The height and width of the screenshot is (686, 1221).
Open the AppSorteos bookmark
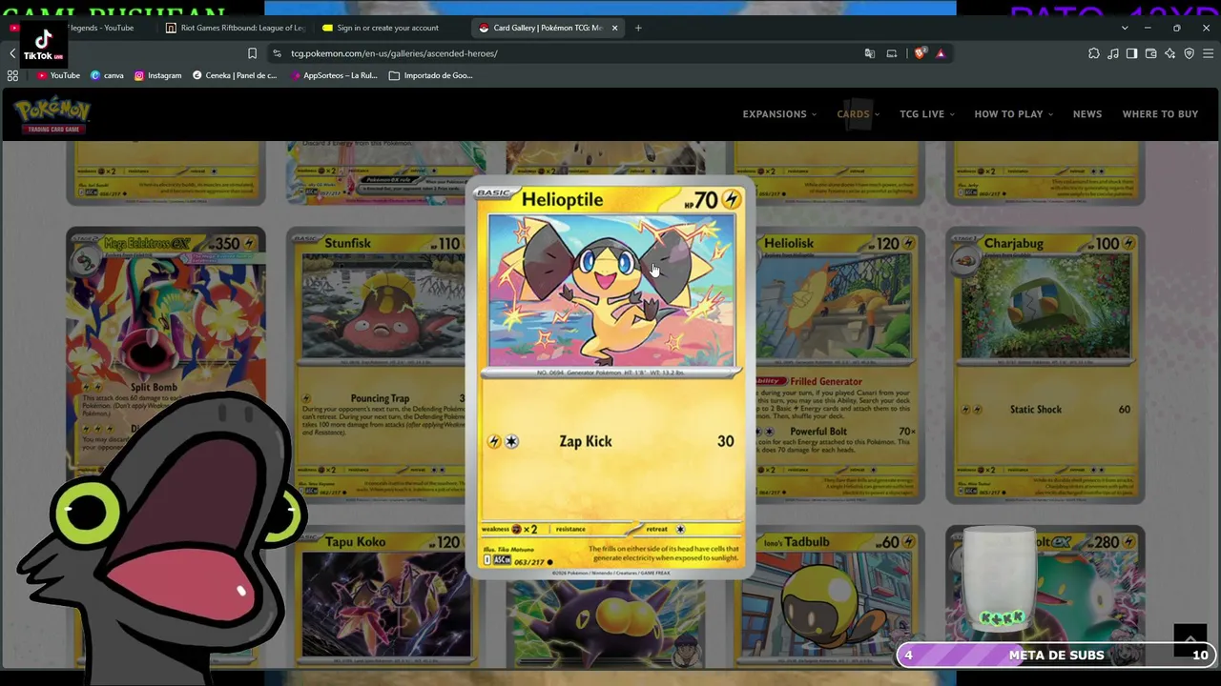(333, 75)
